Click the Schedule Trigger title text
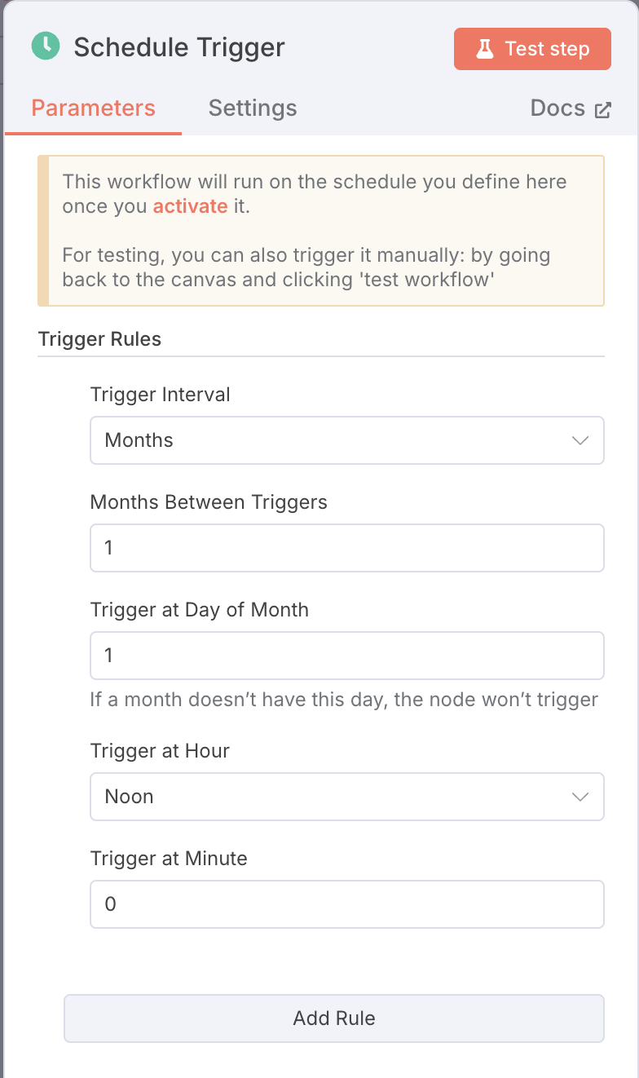The height and width of the screenshot is (1078, 639). [x=179, y=47]
